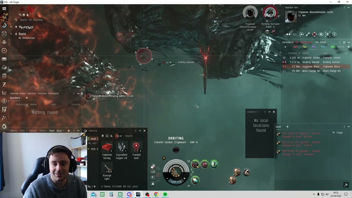
Task: Select the War overview tab
Action: [333, 47]
